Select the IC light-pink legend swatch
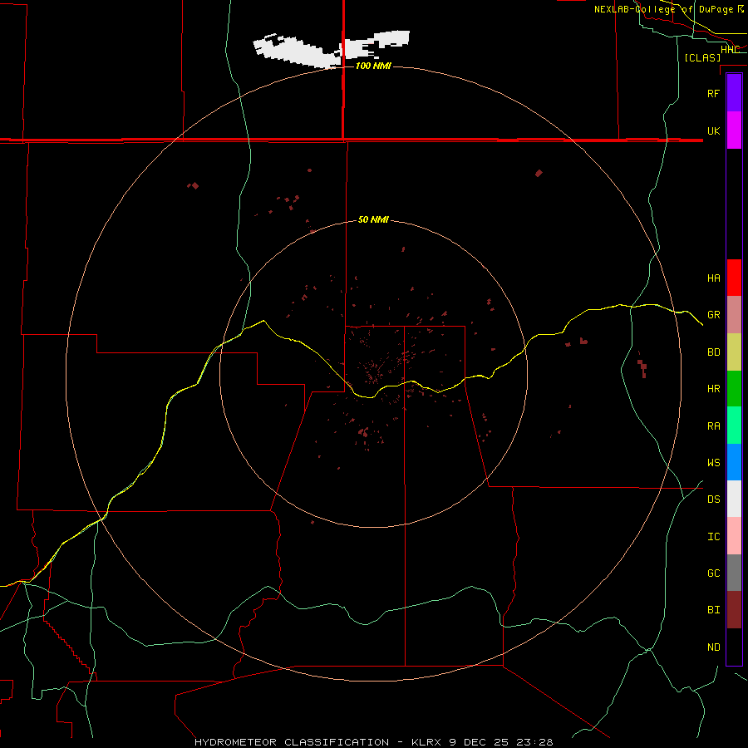748x748 pixels. [734, 536]
